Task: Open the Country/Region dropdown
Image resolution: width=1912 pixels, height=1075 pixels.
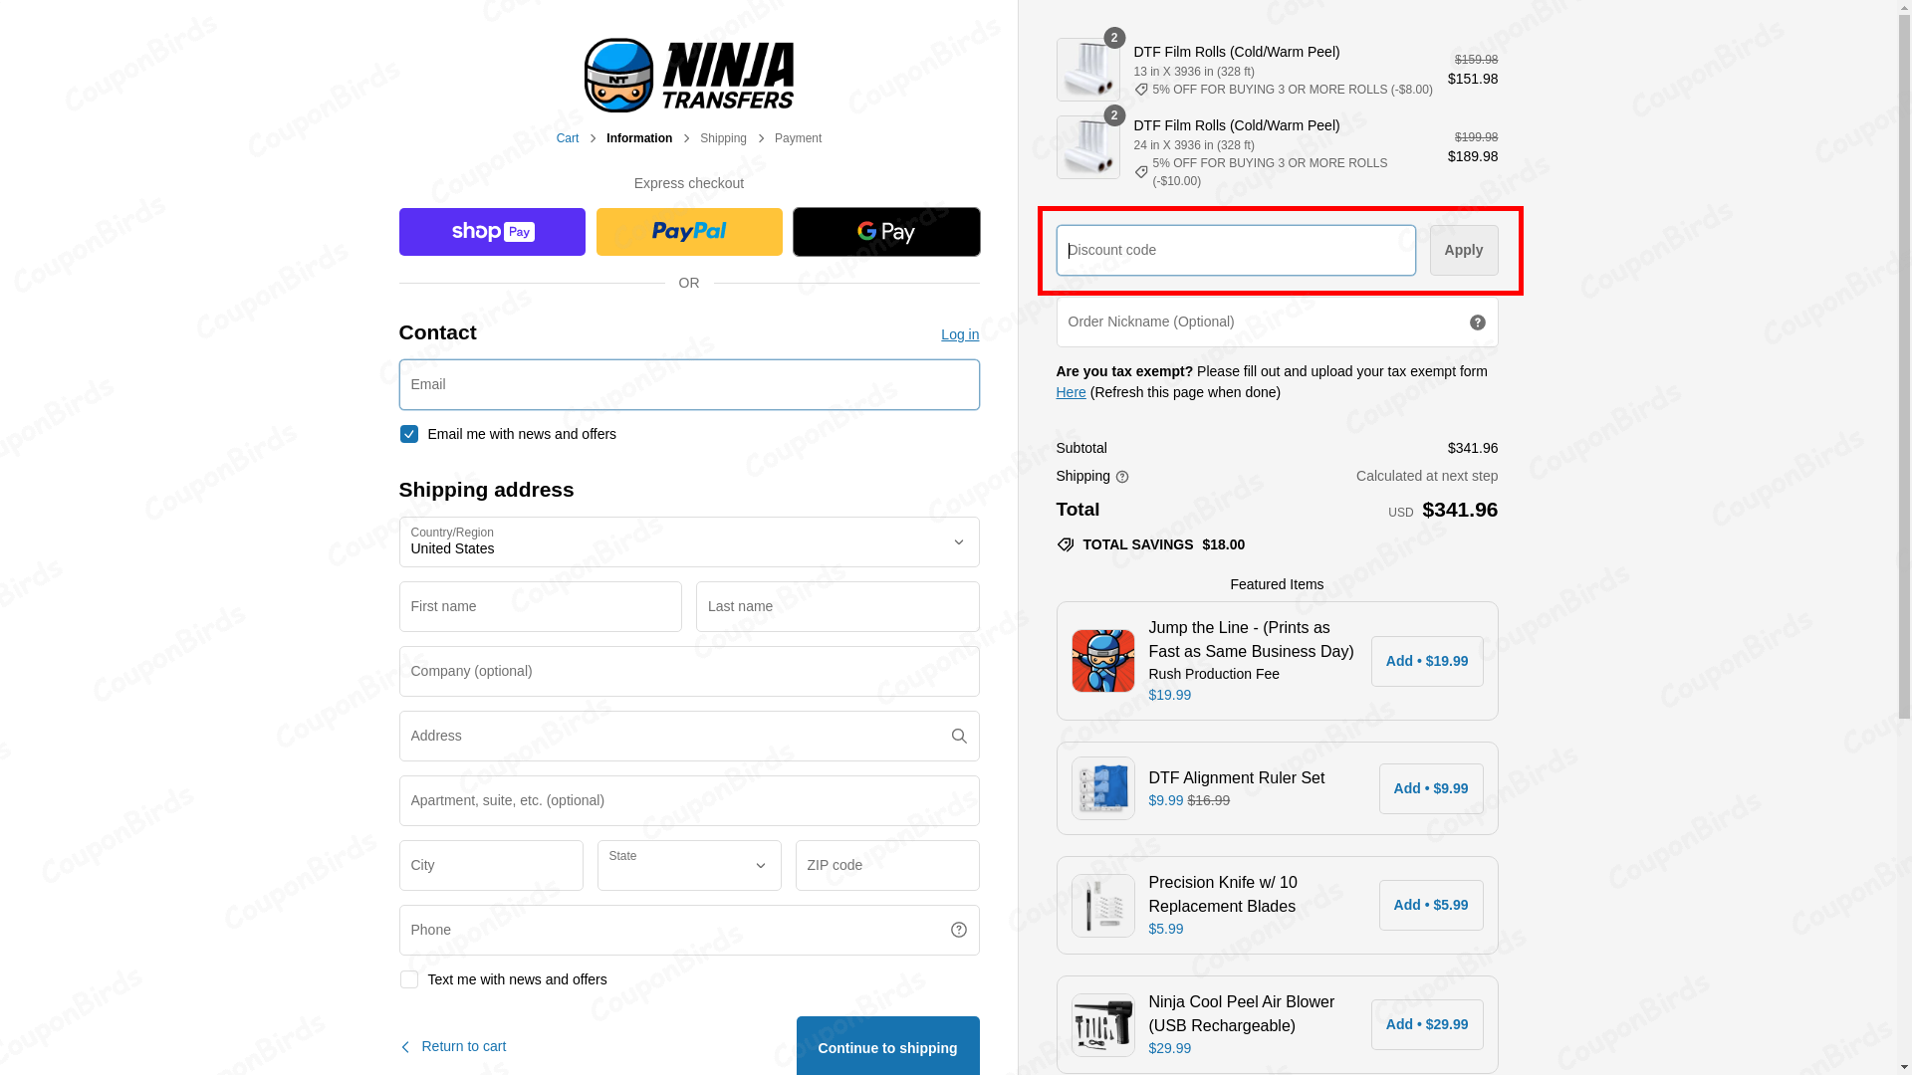Action: pos(688,541)
